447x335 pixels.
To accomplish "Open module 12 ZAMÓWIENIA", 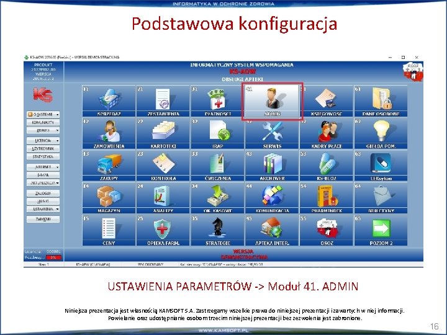I will click(x=109, y=133).
